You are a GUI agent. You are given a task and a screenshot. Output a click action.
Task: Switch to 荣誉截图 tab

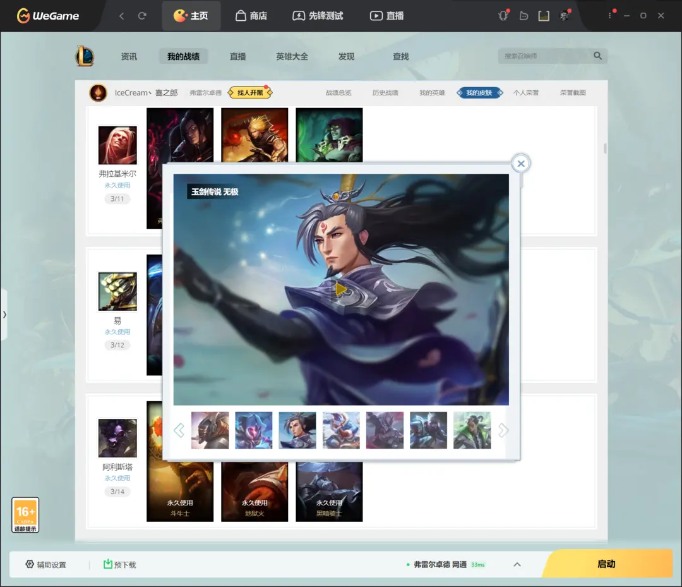click(x=573, y=93)
